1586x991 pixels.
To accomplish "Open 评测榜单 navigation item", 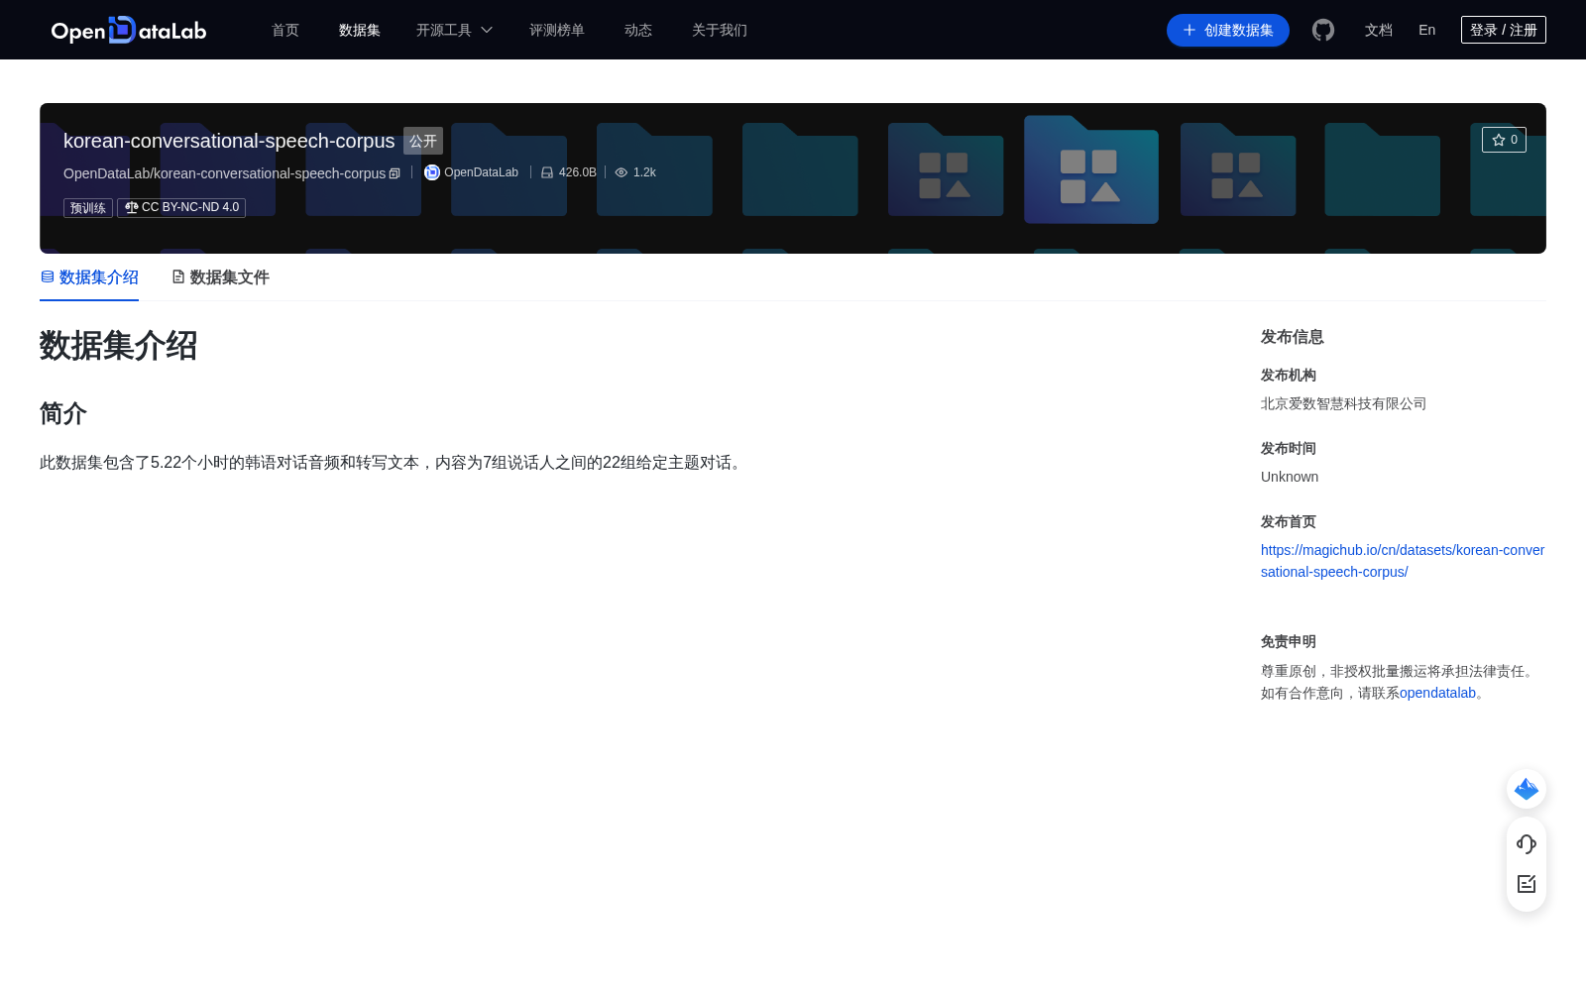I will 557,30.
